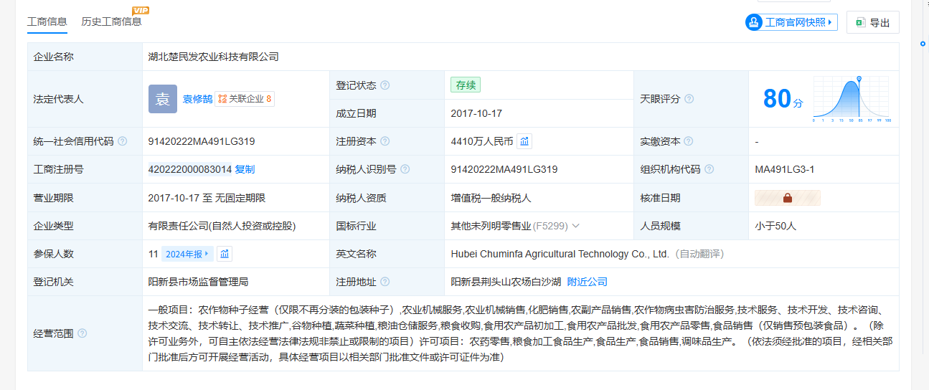
Task: Open the 2024年报 year dropdown
Action: (x=188, y=254)
